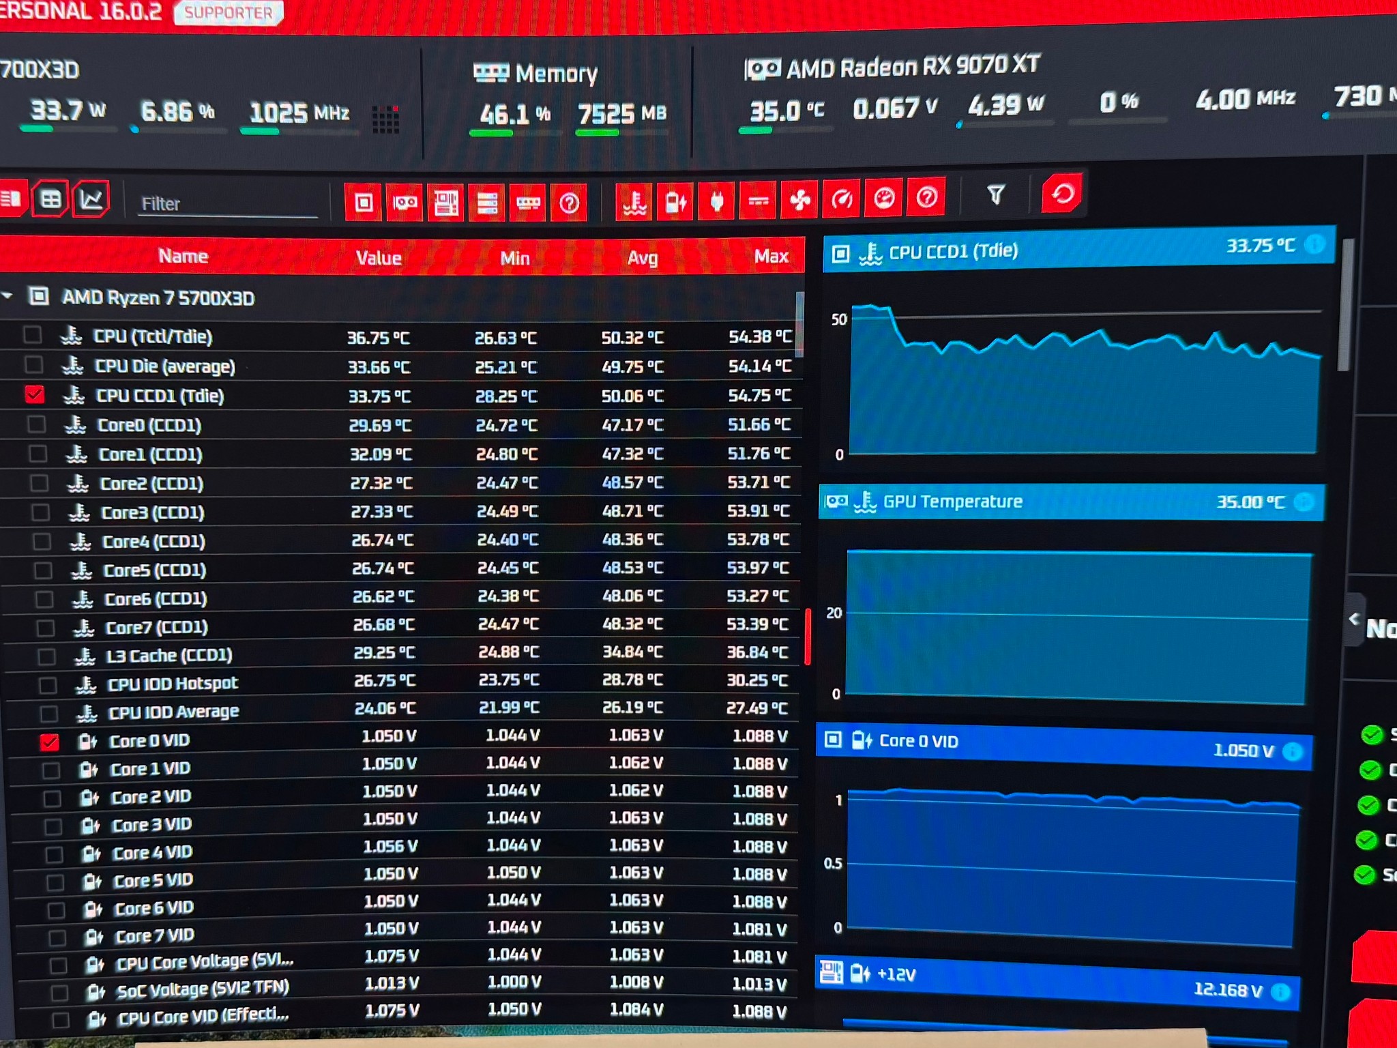Switch to the table grid view icon

(50, 199)
